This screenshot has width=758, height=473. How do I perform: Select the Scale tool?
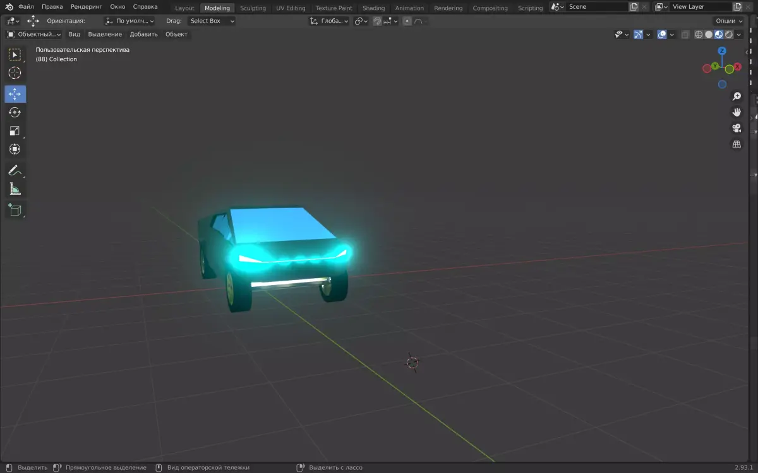(15, 131)
